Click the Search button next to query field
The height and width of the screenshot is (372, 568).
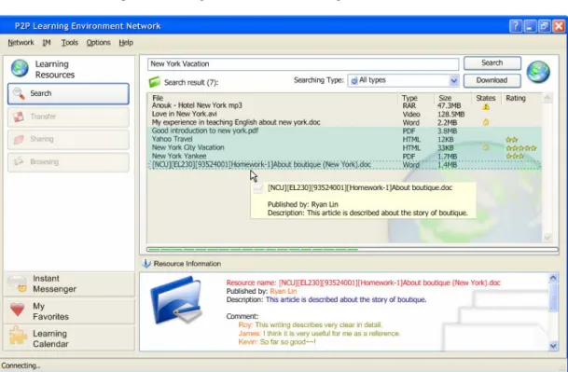coord(492,63)
